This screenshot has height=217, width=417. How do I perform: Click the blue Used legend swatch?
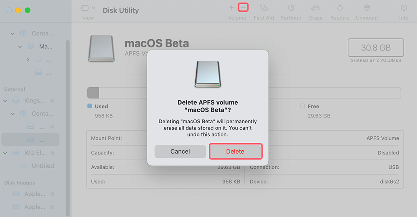click(90, 106)
